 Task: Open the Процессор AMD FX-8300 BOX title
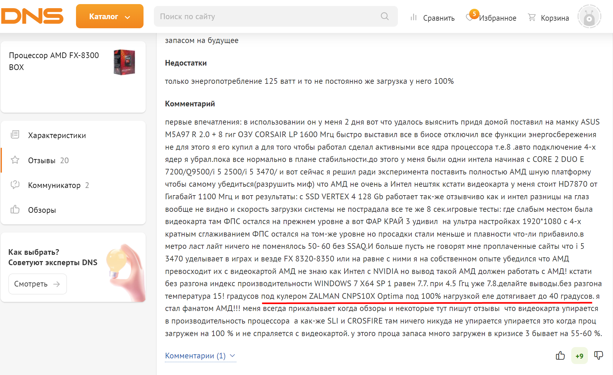pyautogui.click(x=54, y=61)
